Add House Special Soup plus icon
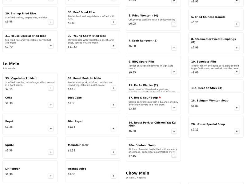This screenshot has width=246, height=184. (x=236, y=131)
